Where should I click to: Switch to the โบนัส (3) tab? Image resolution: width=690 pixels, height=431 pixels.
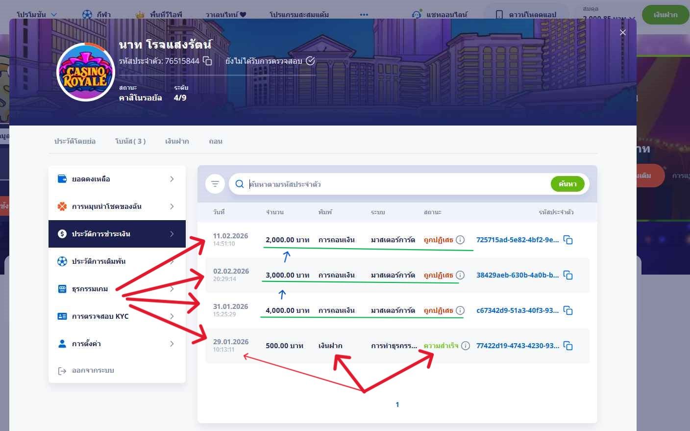point(130,141)
